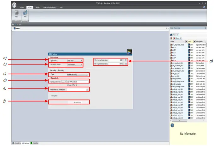Open the Calibration/Measuring ribbon tab
The width and height of the screenshot is (214, 146).
click(x=49, y=7)
